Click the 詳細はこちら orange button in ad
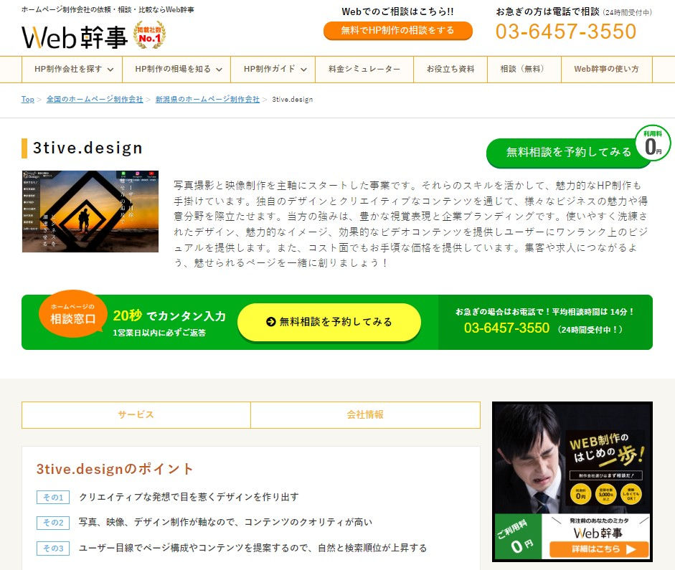 (599, 549)
